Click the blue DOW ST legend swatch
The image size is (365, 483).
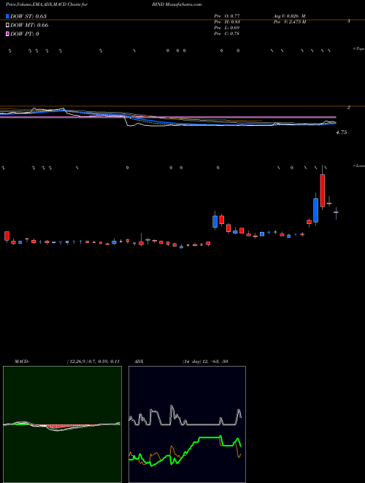pyautogui.click(x=8, y=16)
